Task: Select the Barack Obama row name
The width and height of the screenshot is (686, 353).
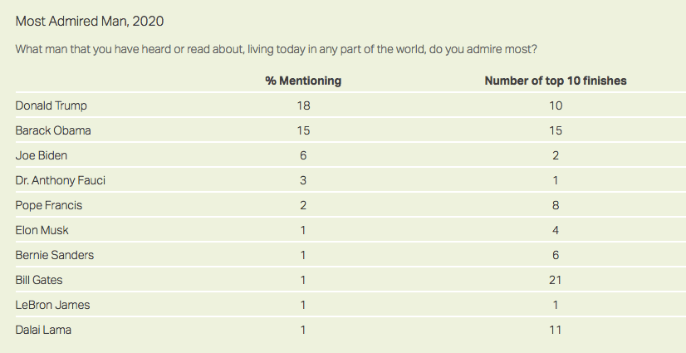Action: (x=53, y=130)
